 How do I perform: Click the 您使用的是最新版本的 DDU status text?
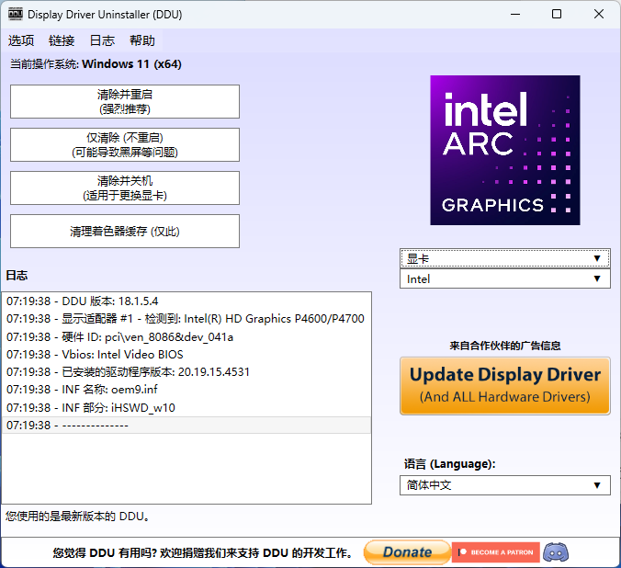[77, 517]
